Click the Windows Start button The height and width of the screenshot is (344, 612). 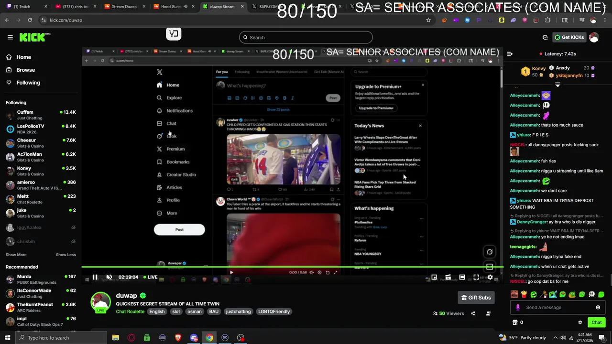8,338
